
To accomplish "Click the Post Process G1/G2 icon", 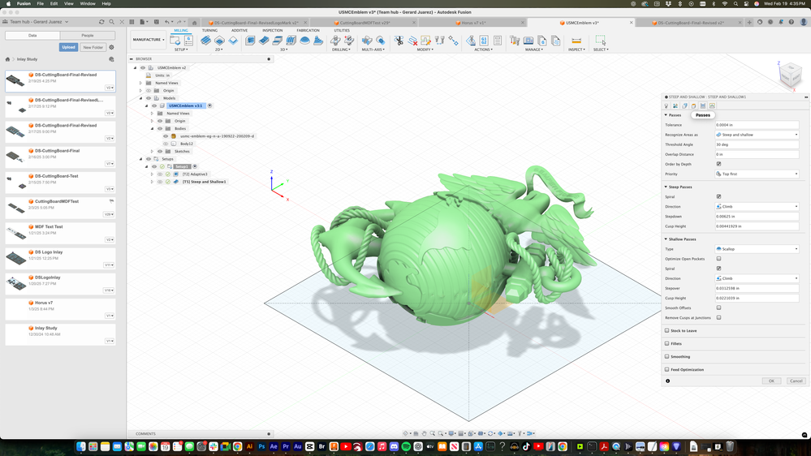I will coord(484,41).
